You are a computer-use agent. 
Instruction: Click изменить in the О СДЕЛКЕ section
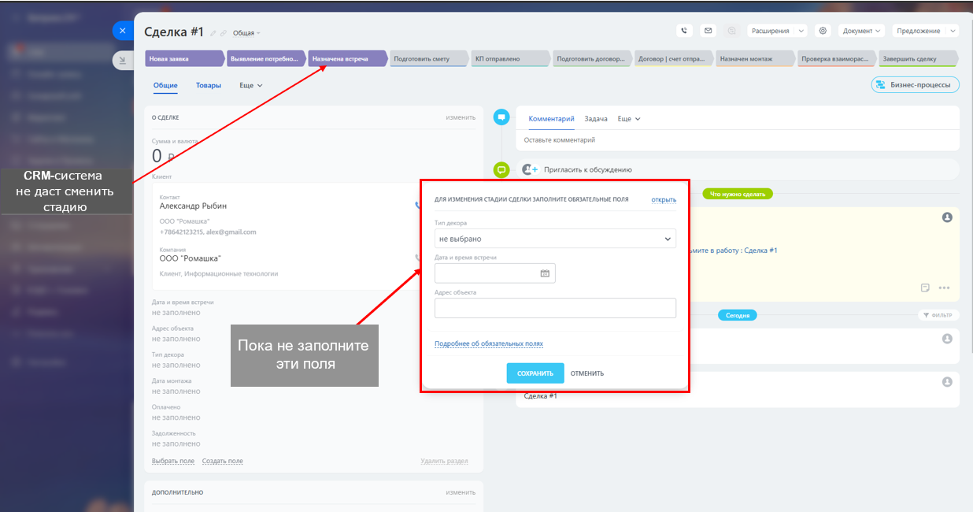(461, 117)
